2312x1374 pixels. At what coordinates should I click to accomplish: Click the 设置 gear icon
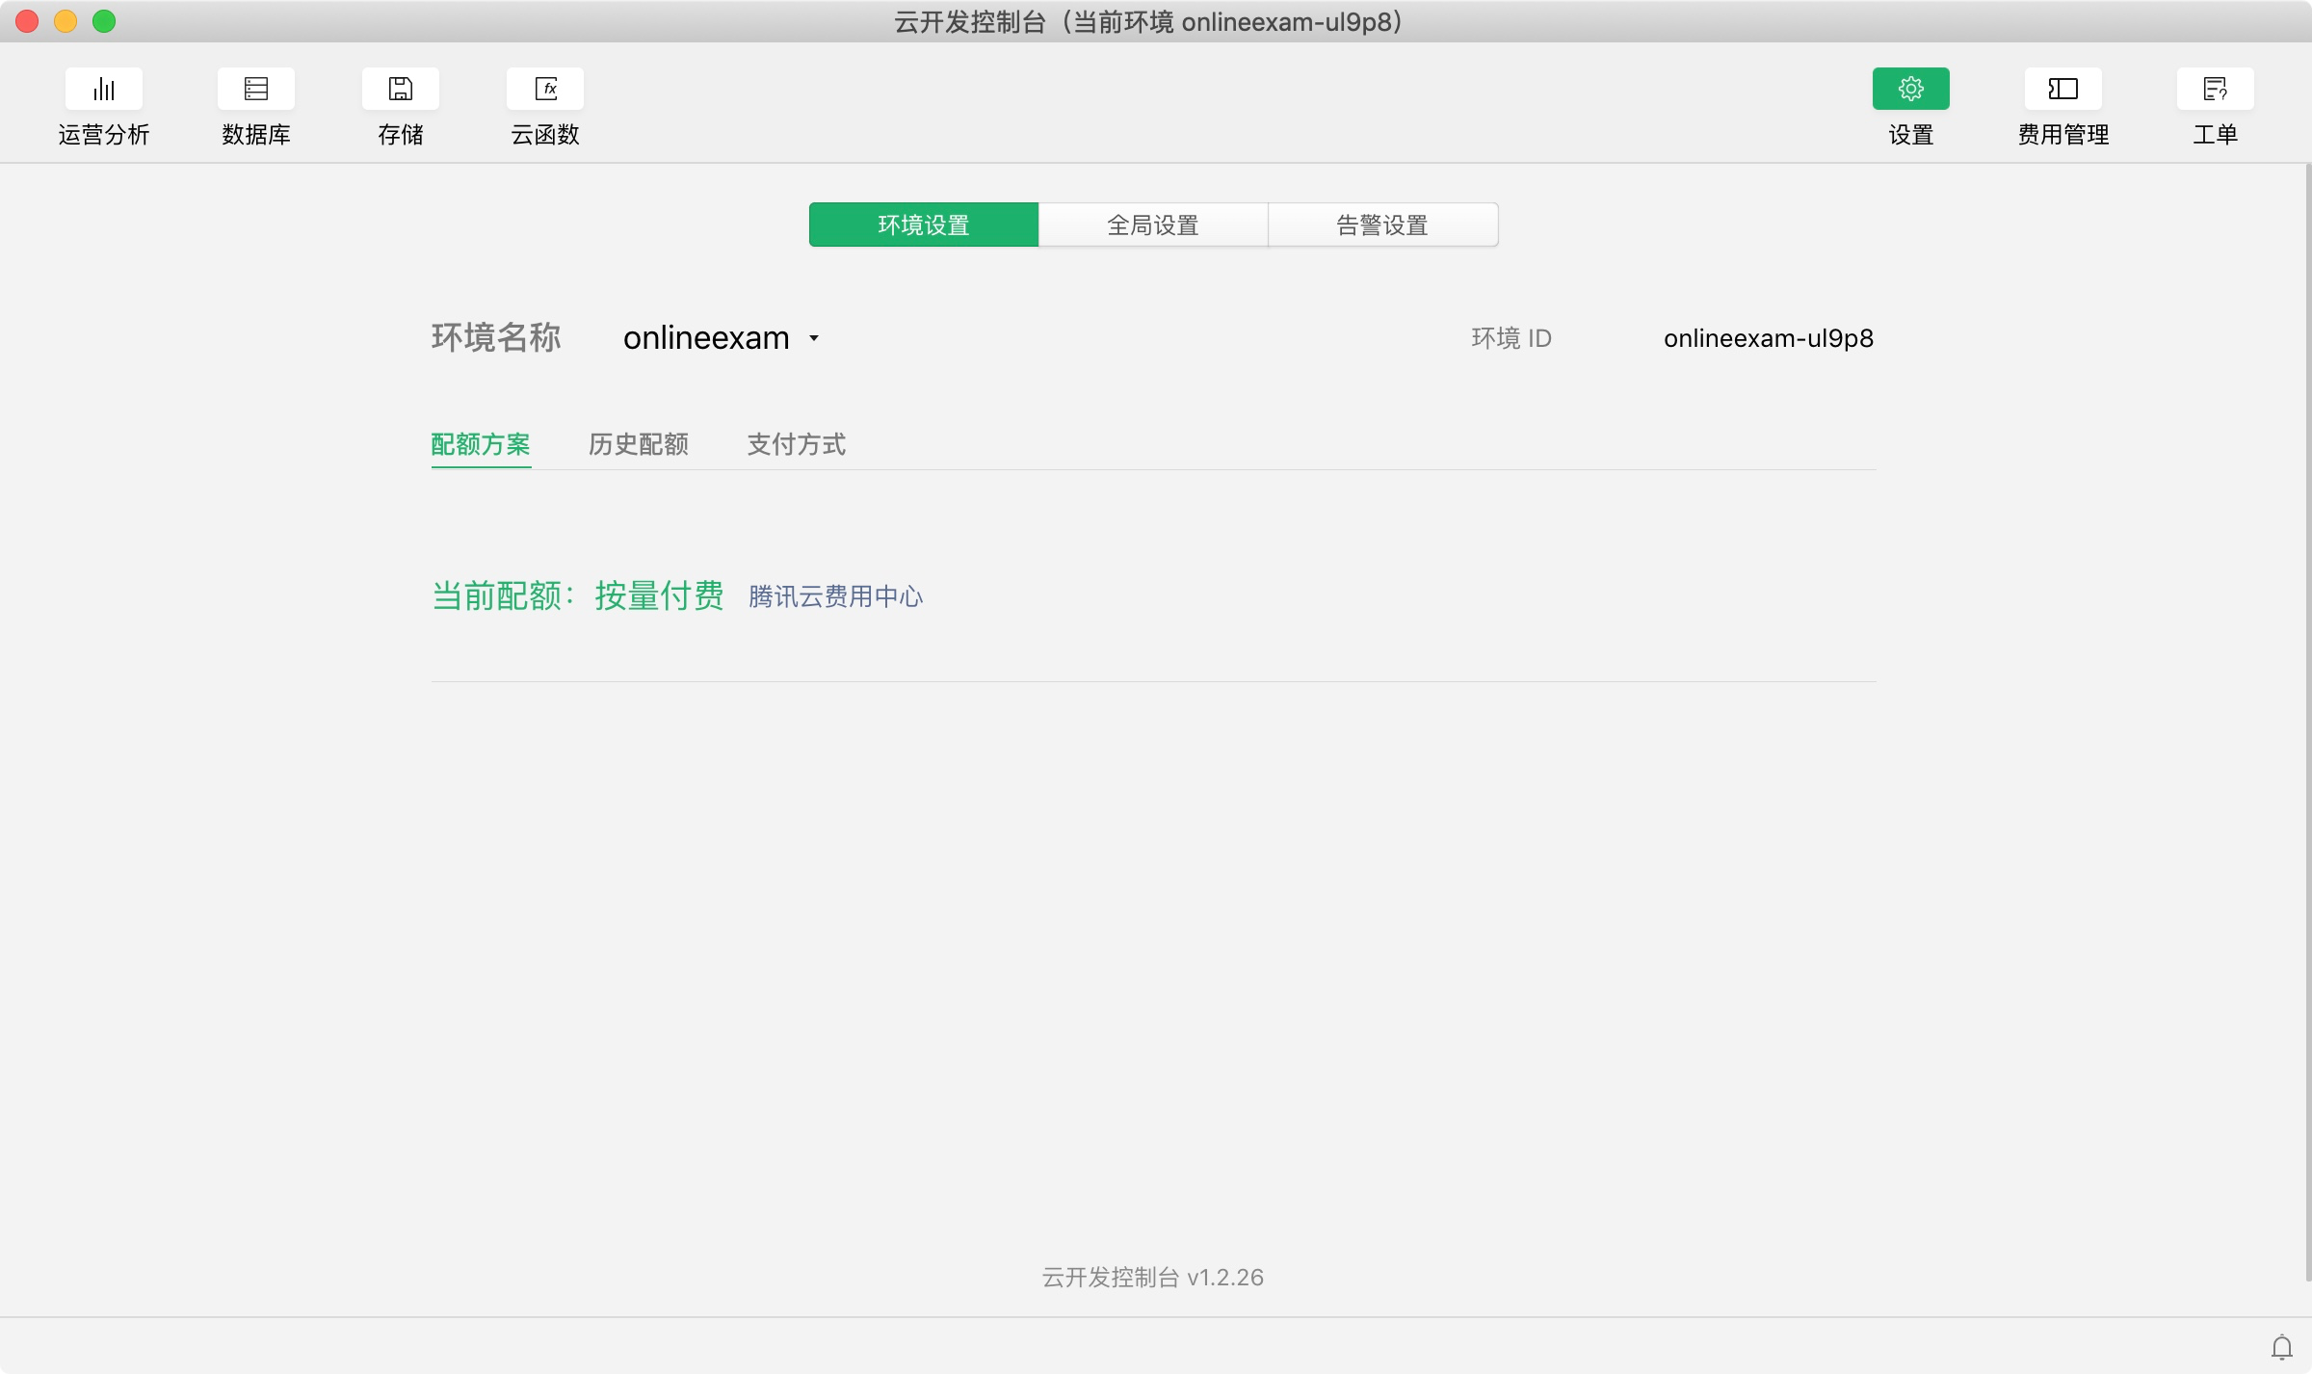[1910, 90]
